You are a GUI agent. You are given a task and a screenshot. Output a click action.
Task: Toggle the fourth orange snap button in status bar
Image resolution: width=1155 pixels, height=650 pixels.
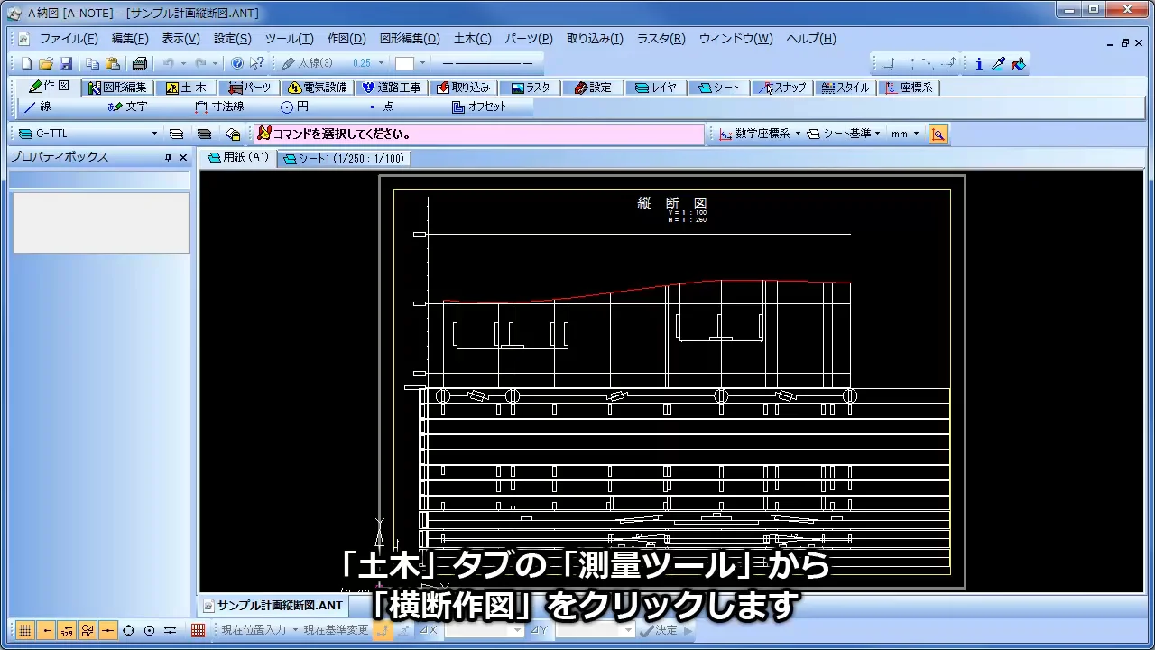(x=88, y=630)
